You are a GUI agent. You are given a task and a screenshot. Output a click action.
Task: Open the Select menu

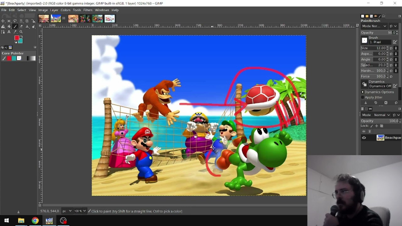(22, 10)
